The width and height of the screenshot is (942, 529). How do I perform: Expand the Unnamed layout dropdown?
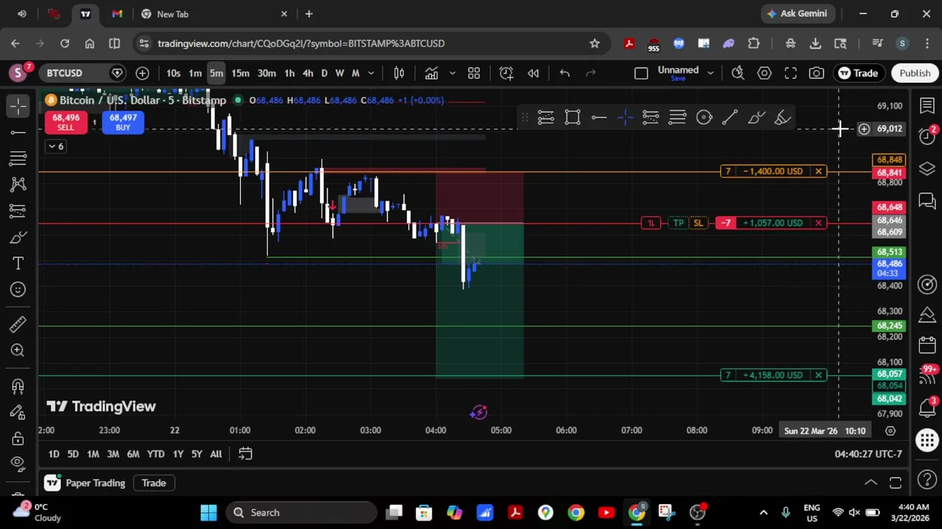click(x=710, y=73)
